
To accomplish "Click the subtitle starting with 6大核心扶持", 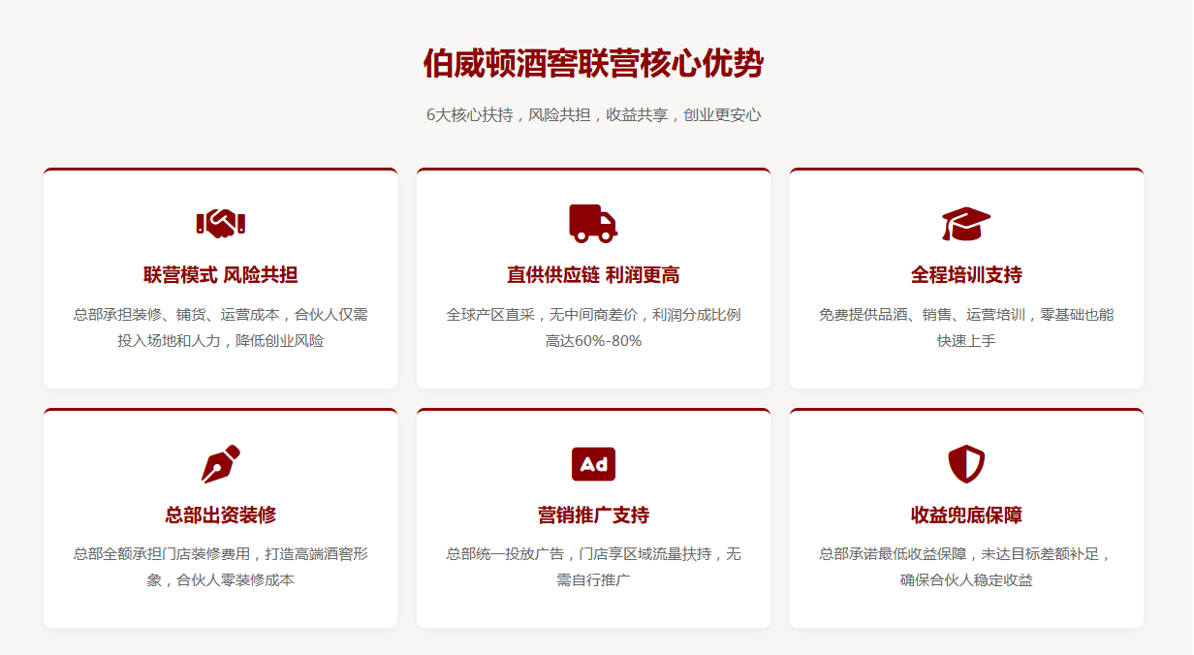I will (x=593, y=114).
